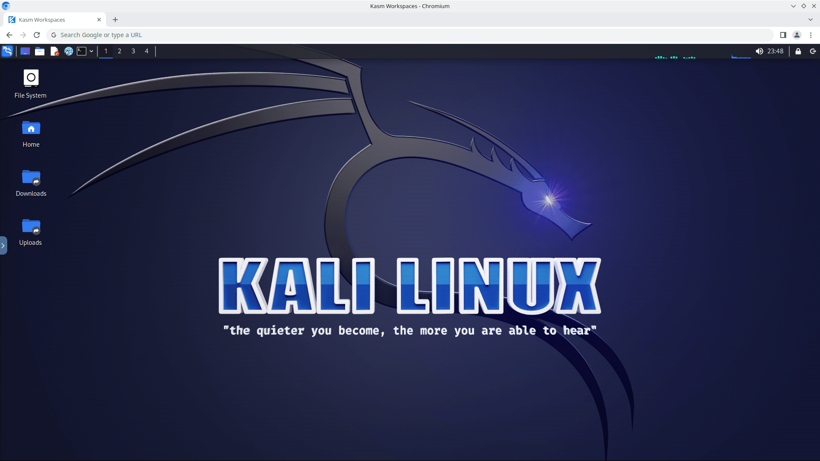Open the Chromium profile menu
This screenshot has height=461, width=820.
click(x=797, y=35)
